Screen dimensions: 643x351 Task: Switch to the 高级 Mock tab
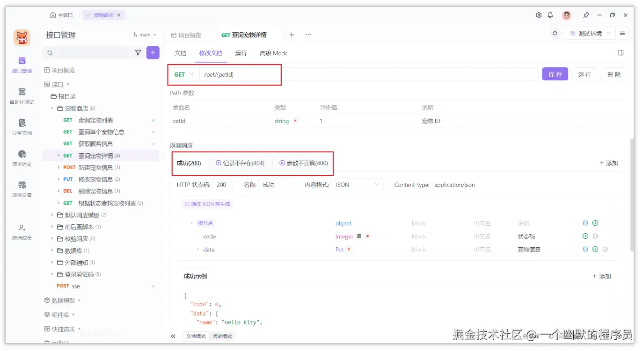[x=273, y=53]
